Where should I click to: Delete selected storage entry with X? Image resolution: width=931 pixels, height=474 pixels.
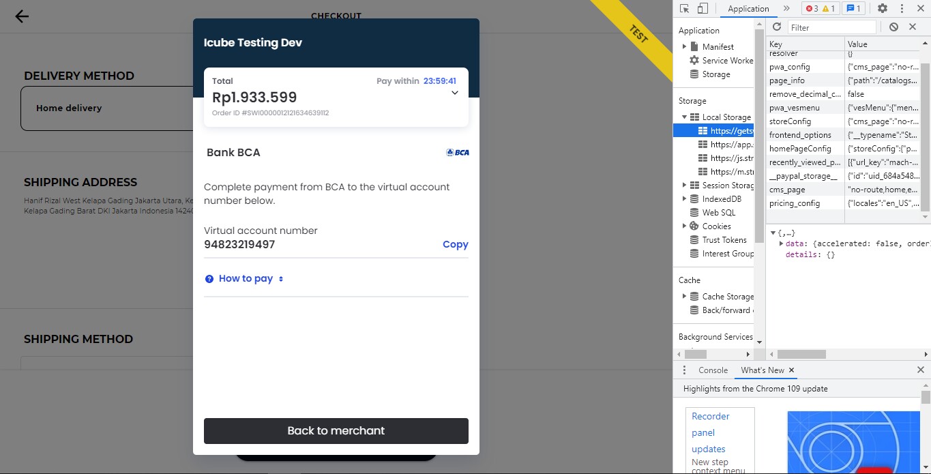pyautogui.click(x=913, y=27)
